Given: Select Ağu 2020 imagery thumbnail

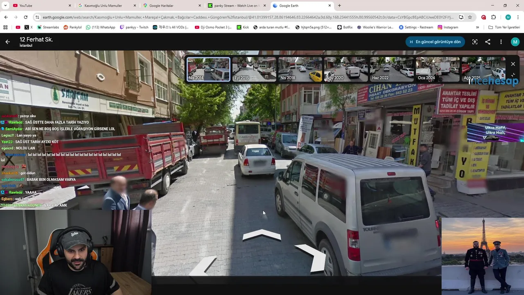Looking at the screenshot, I should 346,69.
